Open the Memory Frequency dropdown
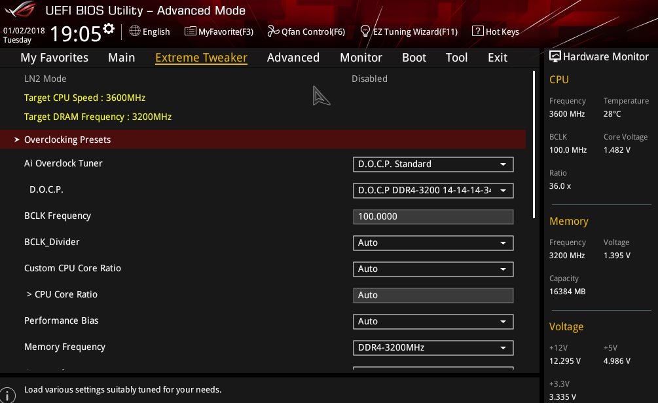658x403 pixels. (433, 347)
